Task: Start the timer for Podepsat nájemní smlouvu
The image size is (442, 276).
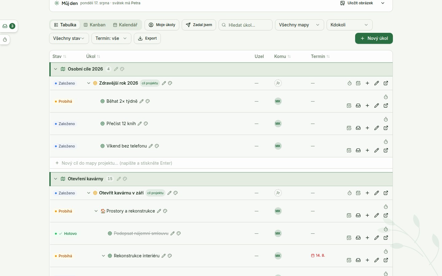Action: coord(386,229)
